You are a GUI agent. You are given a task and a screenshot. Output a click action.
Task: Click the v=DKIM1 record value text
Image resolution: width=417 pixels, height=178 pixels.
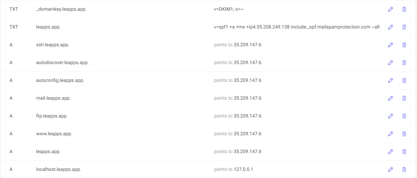pos(229,9)
